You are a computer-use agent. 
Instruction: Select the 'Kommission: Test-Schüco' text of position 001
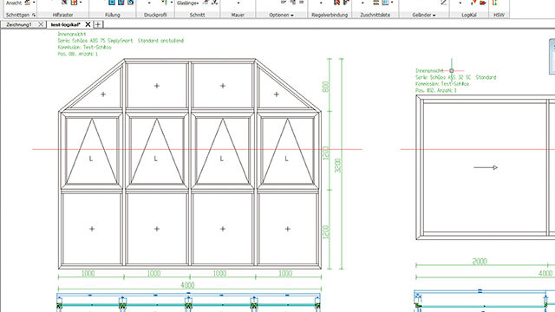[x=85, y=48]
